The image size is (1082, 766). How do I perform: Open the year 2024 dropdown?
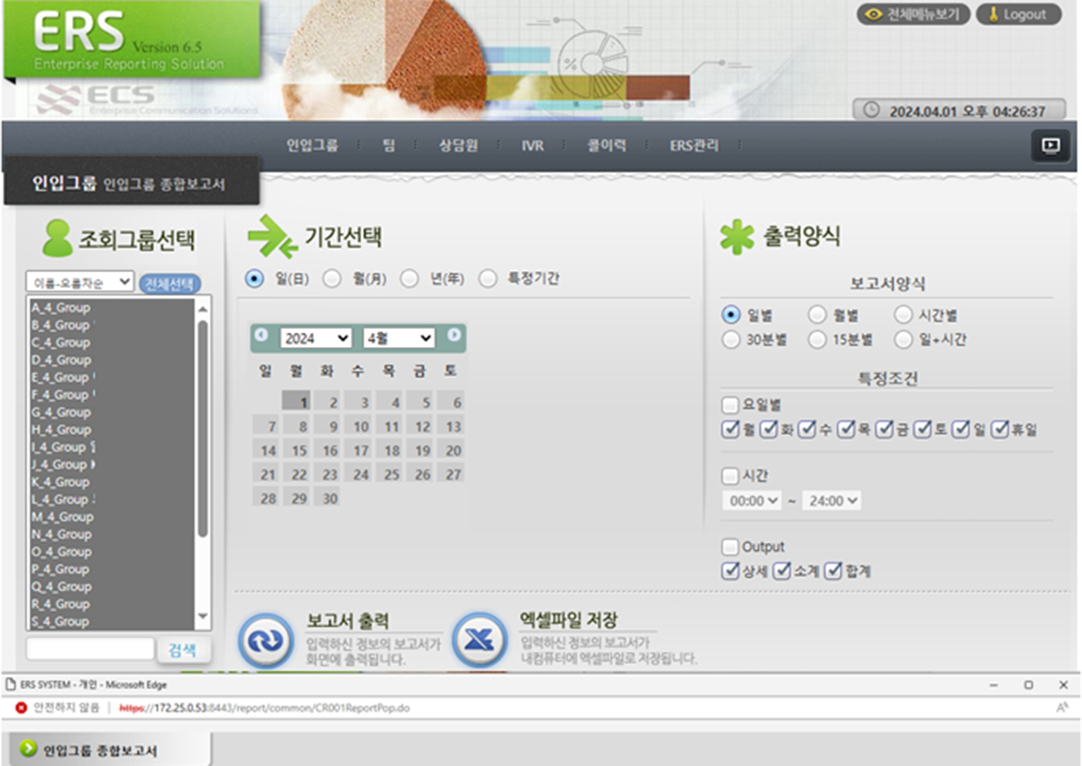click(316, 338)
